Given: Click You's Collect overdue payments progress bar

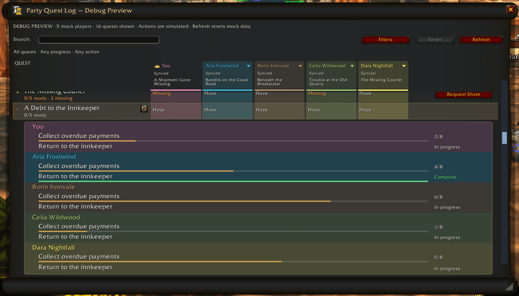Looking at the screenshot, I should (233, 141).
